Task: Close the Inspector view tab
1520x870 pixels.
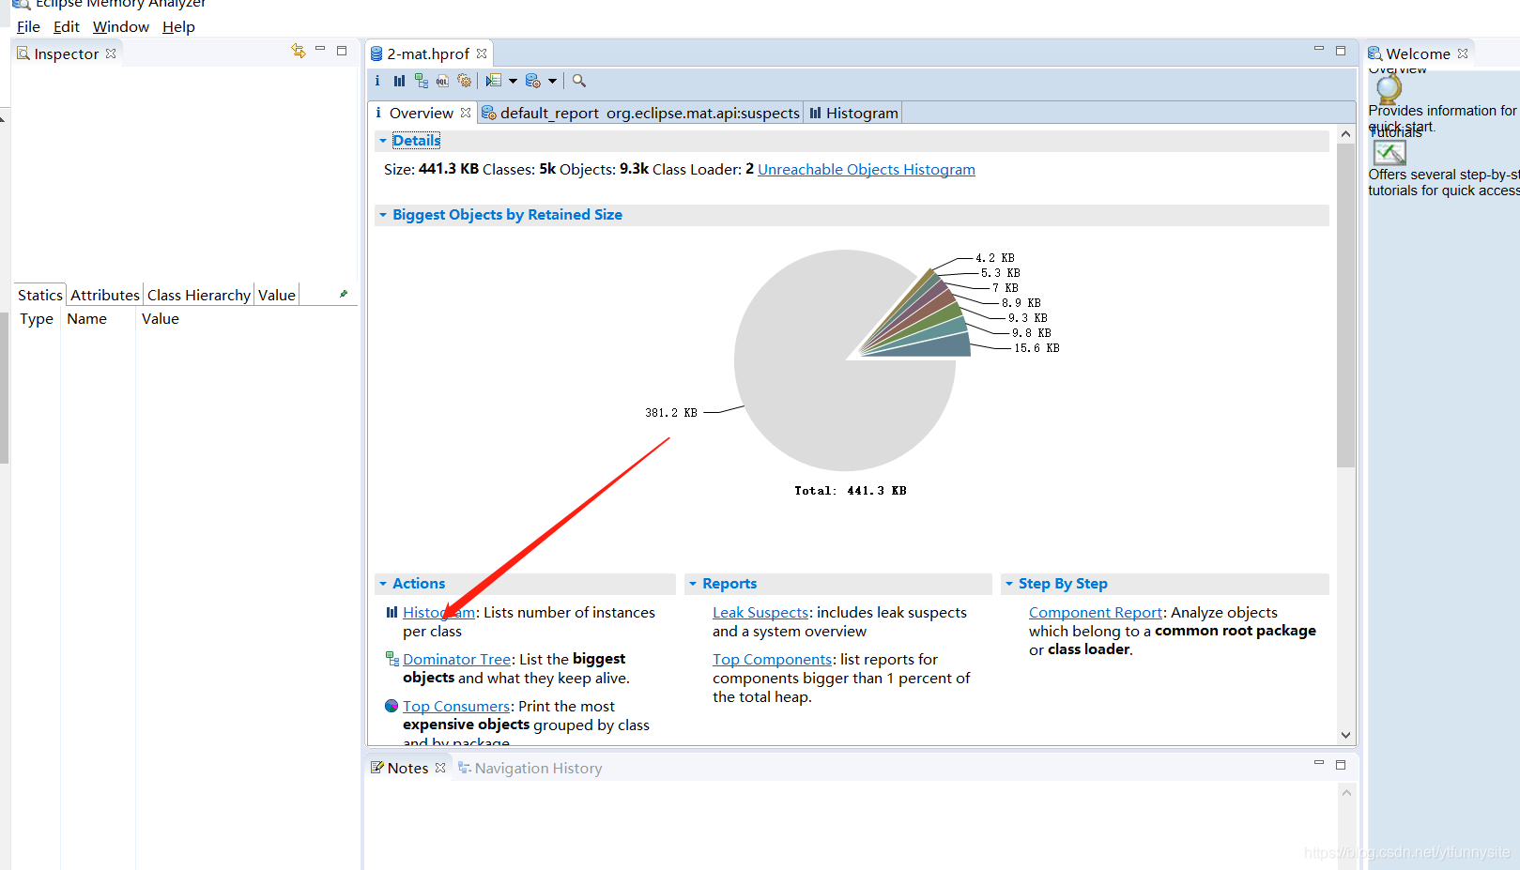Action: coord(111,53)
